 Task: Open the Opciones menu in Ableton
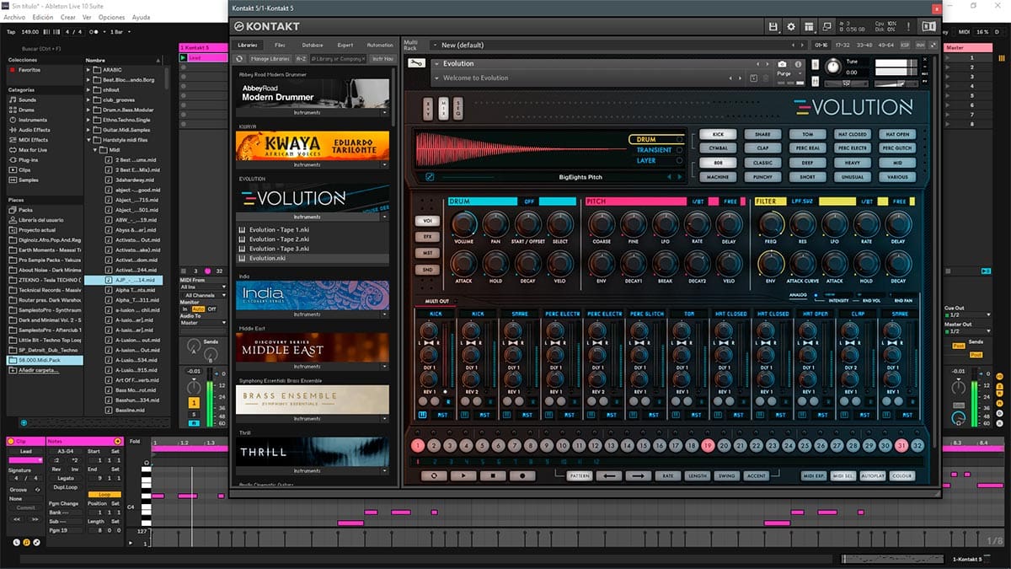click(111, 17)
